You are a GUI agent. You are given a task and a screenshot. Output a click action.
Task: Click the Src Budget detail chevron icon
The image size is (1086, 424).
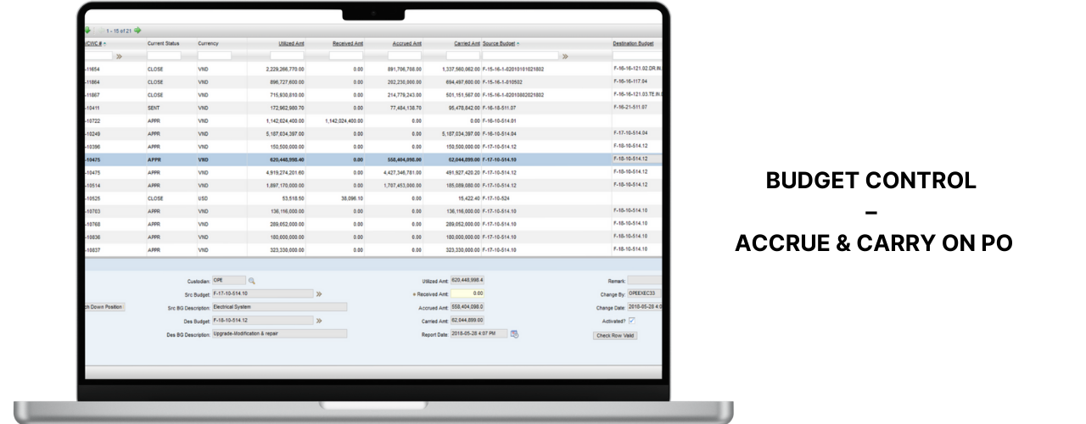coord(319,294)
